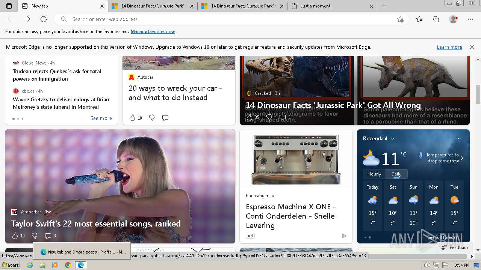Click the browser Forward arrow
This screenshot has width=481, height=270.
click(27, 19)
